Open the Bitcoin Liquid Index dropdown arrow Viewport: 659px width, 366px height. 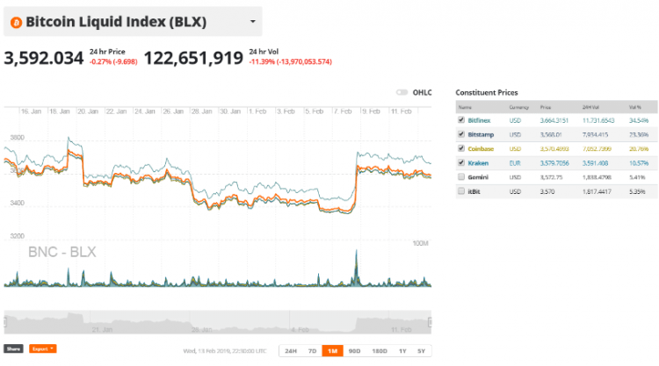point(252,21)
